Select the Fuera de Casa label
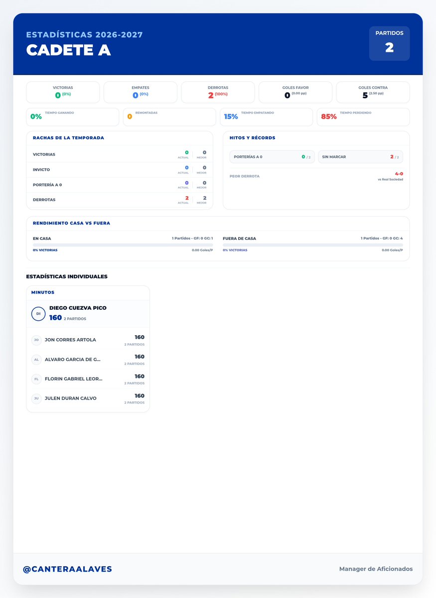This screenshot has width=436, height=598. pos(239,238)
